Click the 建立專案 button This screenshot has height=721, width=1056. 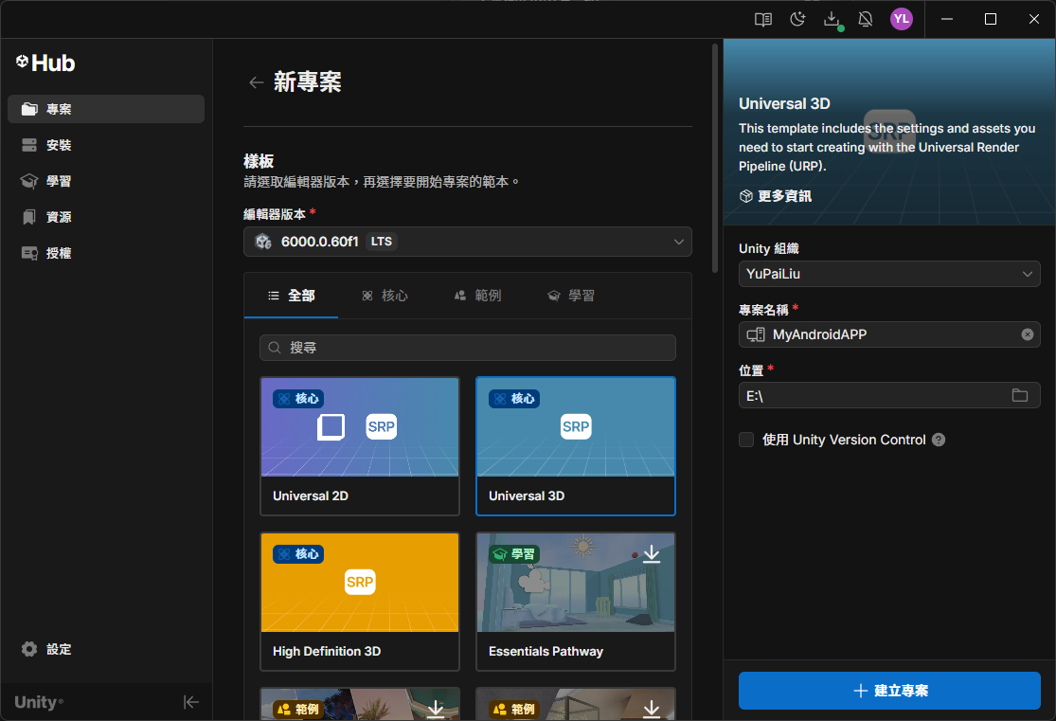tap(888, 691)
